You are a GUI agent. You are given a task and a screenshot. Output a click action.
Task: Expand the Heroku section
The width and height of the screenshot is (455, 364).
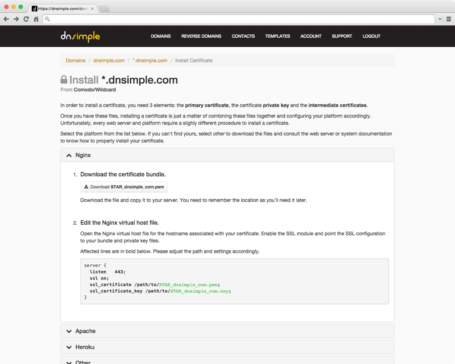click(227, 347)
